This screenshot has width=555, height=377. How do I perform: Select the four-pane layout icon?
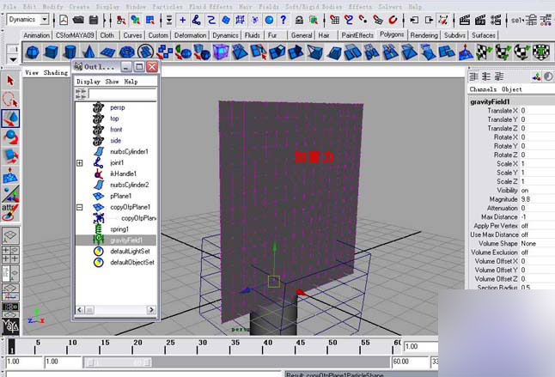tap(10, 254)
